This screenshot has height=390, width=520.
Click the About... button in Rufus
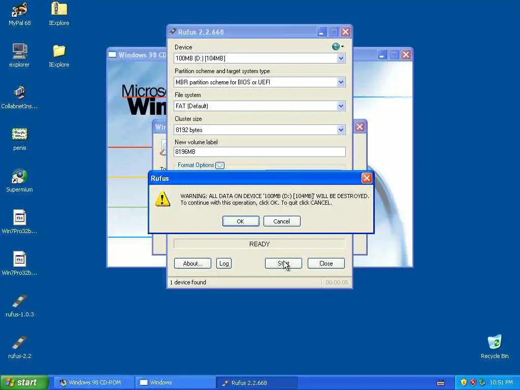click(x=192, y=264)
